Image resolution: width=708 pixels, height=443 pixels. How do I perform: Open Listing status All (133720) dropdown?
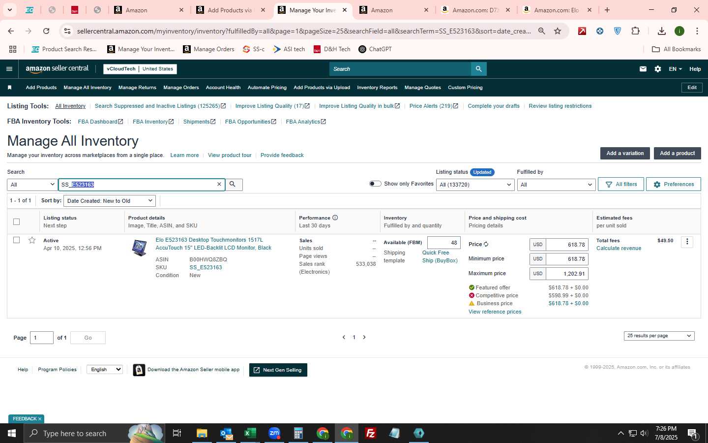(475, 185)
